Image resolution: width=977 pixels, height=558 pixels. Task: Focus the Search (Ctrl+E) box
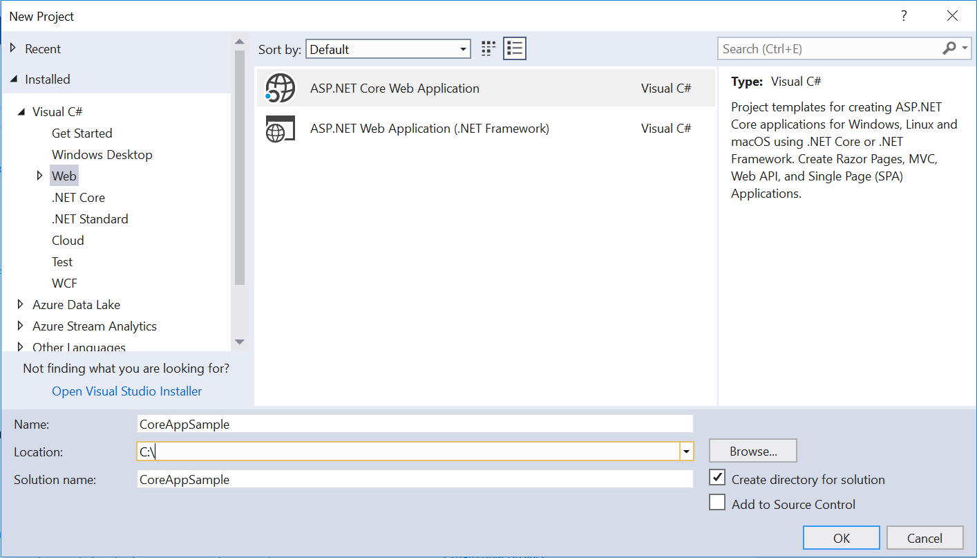click(831, 48)
